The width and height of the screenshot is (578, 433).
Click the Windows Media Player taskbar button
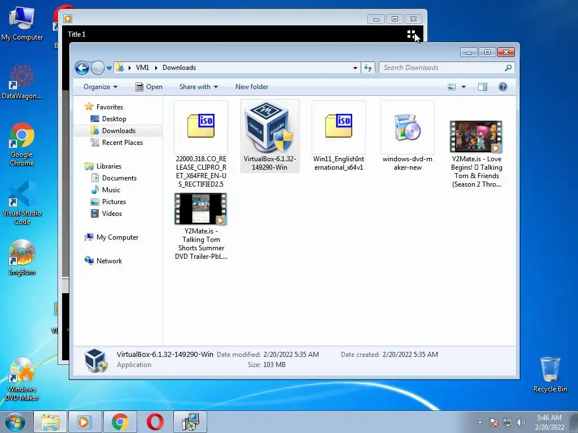[x=85, y=422]
